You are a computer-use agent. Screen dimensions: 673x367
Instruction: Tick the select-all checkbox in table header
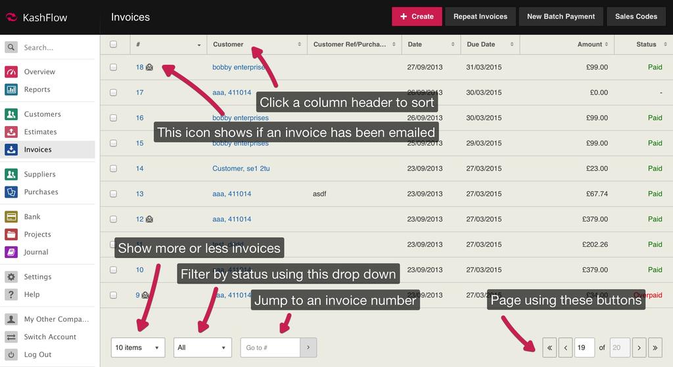113,45
